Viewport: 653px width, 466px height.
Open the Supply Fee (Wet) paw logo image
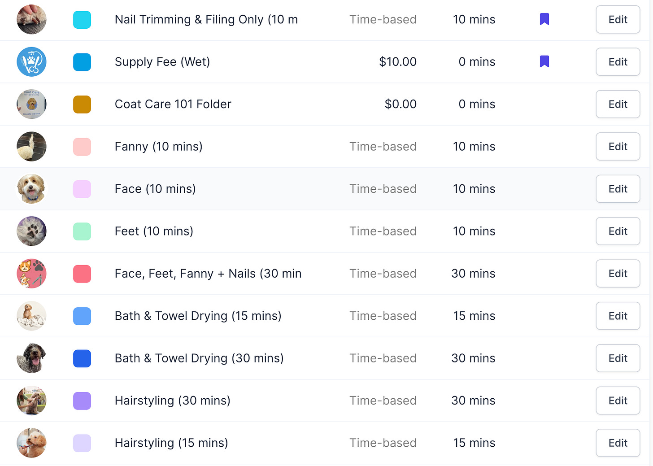[x=31, y=62]
